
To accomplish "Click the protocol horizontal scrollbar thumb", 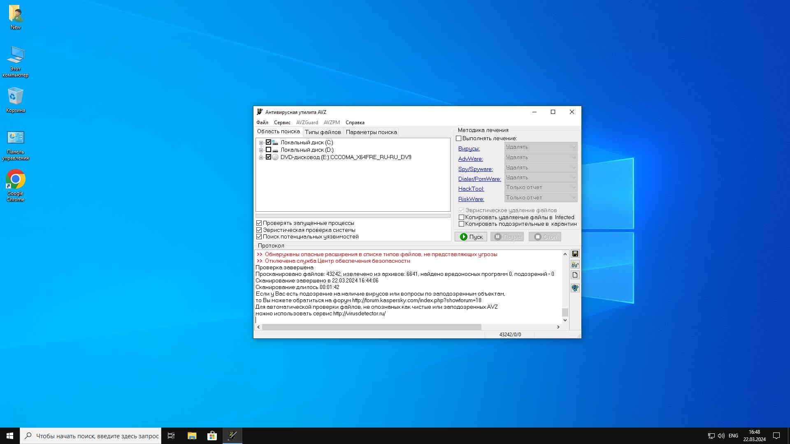I will 371,327.
